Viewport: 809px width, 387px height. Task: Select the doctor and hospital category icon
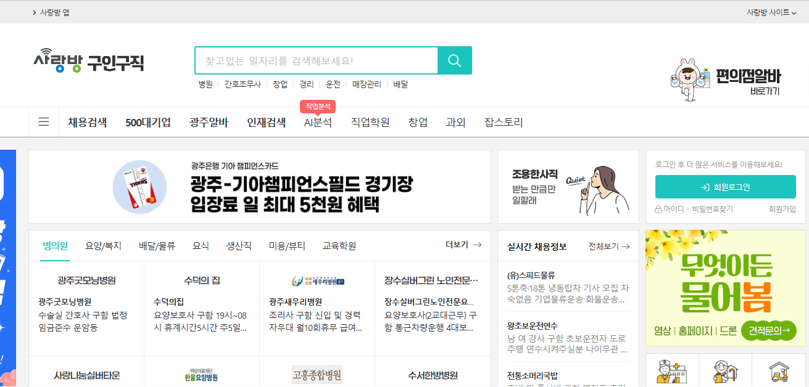(x=672, y=370)
